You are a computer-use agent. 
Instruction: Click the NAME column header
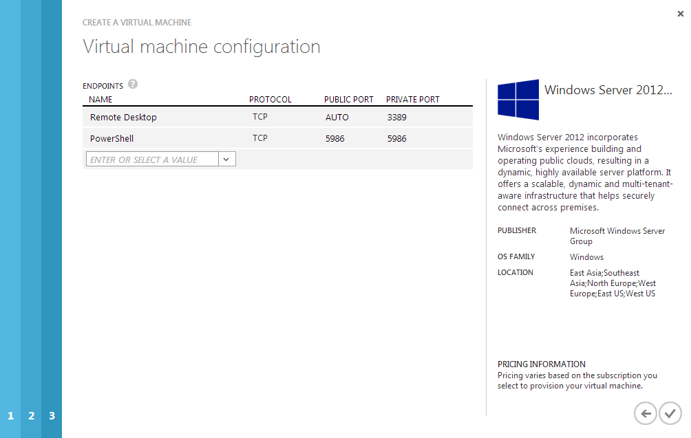[x=100, y=100]
